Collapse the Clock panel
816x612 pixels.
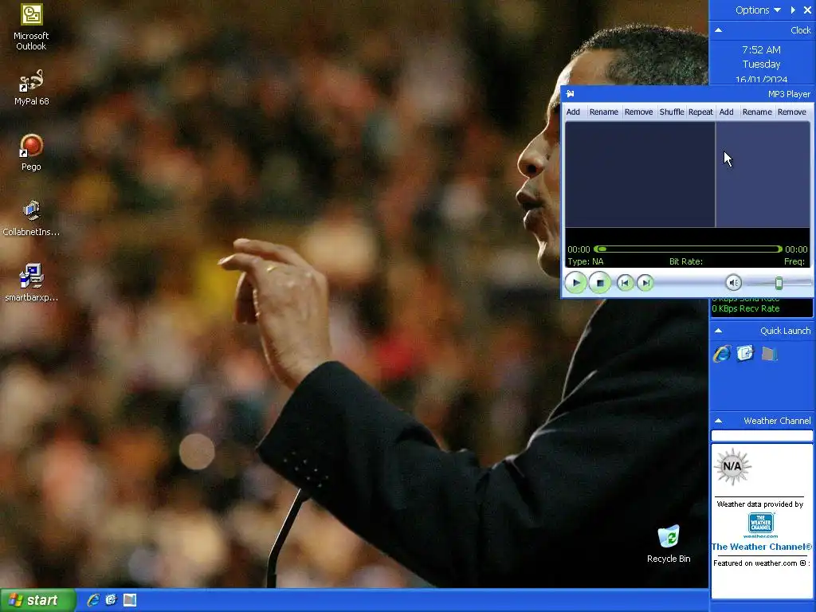click(718, 30)
